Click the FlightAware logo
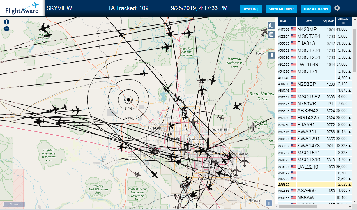The height and width of the screenshot is (210, 357). pos(22,8)
